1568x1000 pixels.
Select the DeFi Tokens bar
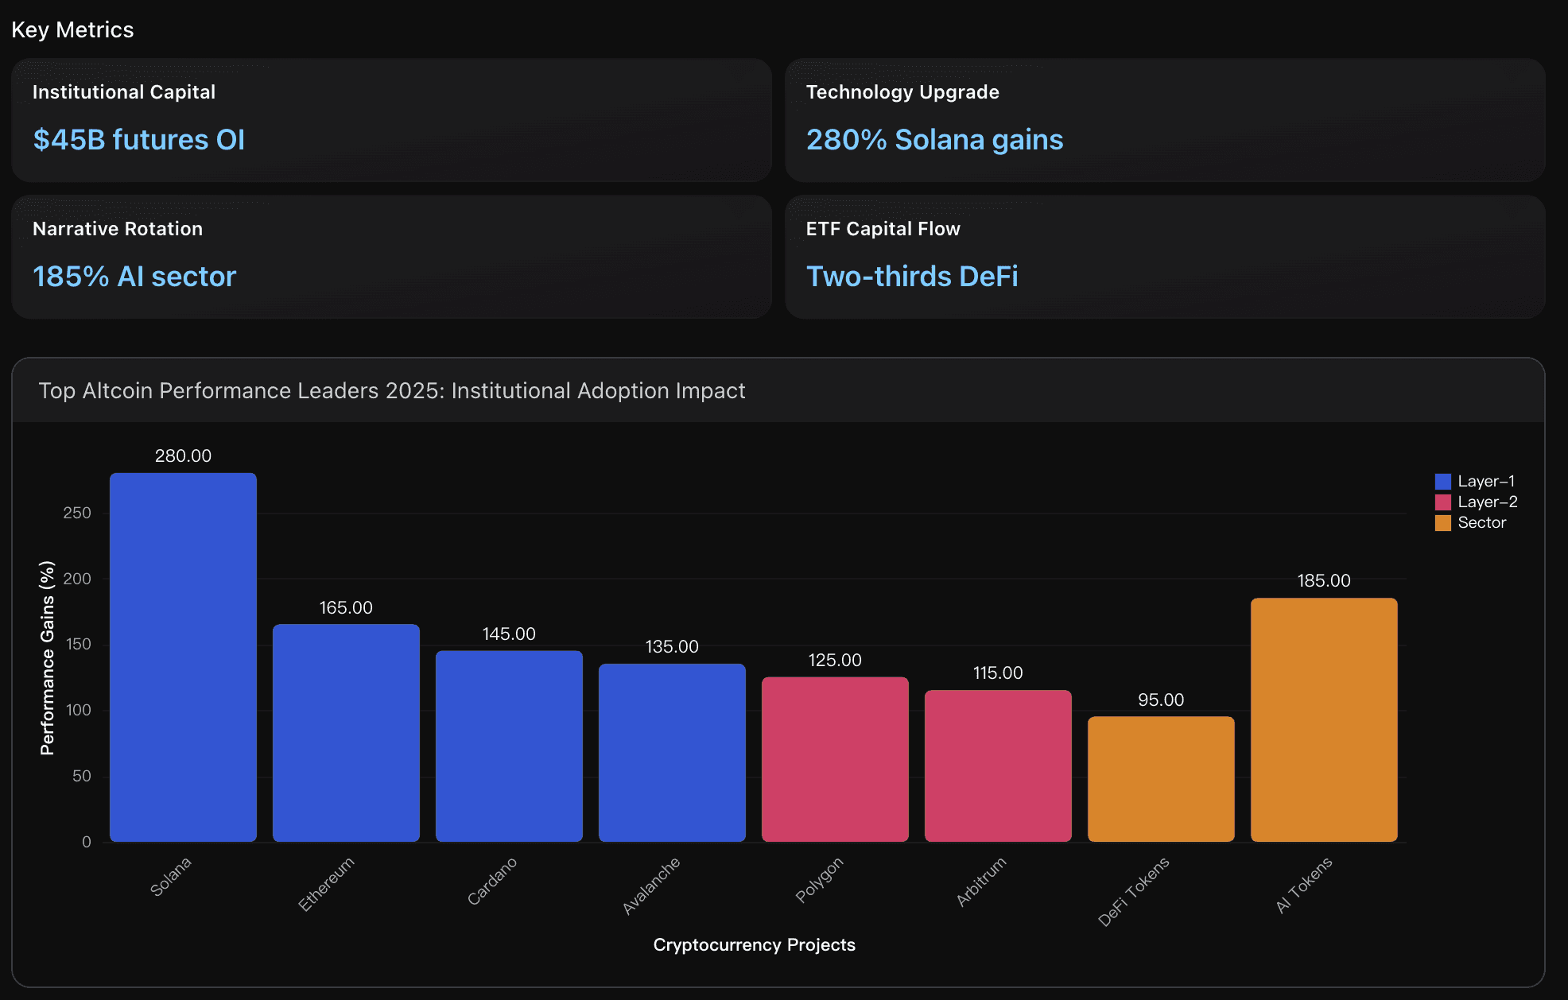point(1161,779)
